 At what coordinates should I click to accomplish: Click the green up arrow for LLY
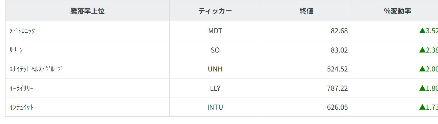click(422, 88)
